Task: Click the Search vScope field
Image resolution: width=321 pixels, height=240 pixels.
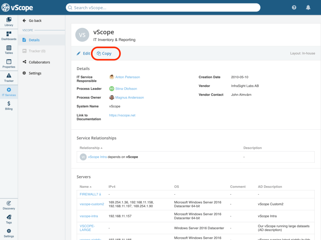Action: [163, 7]
